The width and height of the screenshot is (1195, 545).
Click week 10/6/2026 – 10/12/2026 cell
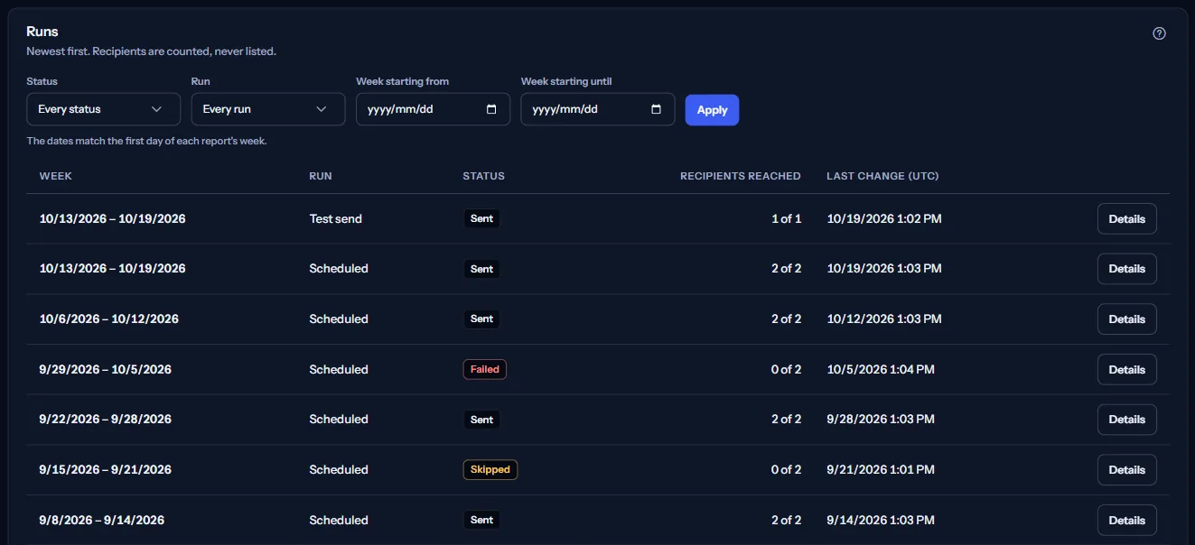pyautogui.click(x=109, y=319)
